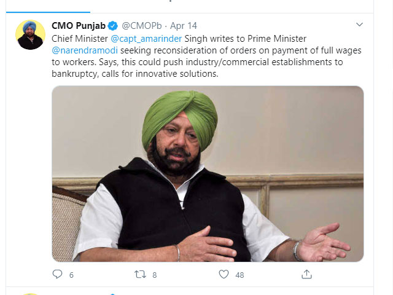Open the Apr 14 timestamp link
This screenshot has width=393, height=295.
[184, 26]
